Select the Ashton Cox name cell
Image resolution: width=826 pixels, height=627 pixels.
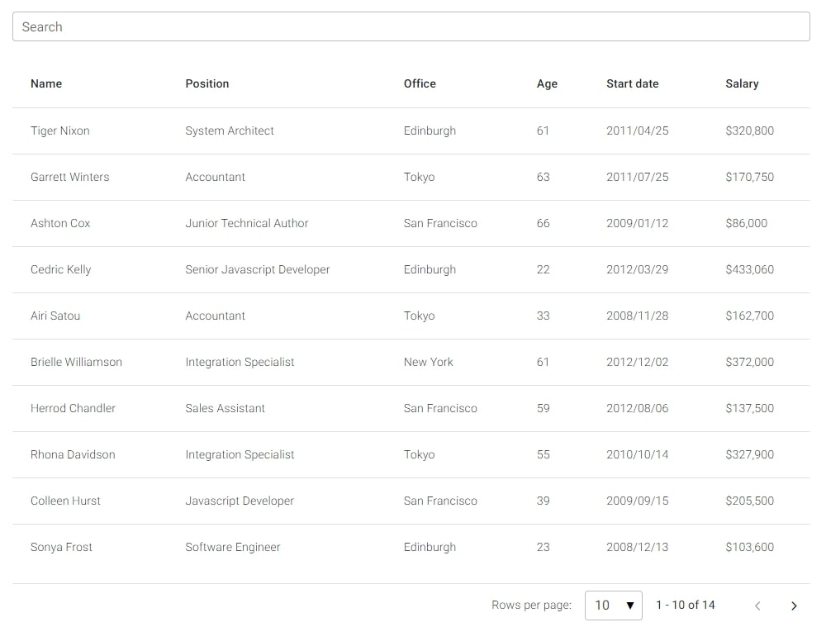coord(60,223)
